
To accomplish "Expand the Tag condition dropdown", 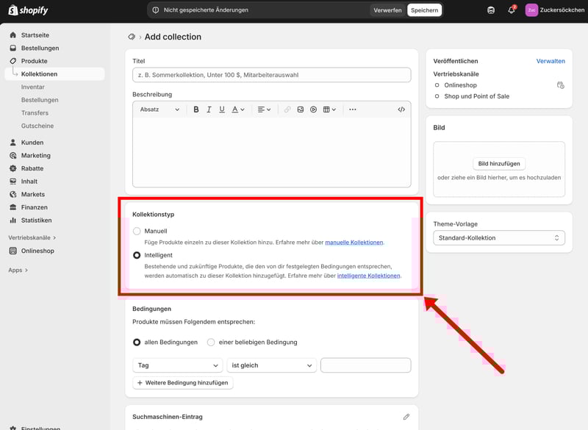I will (x=177, y=365).
